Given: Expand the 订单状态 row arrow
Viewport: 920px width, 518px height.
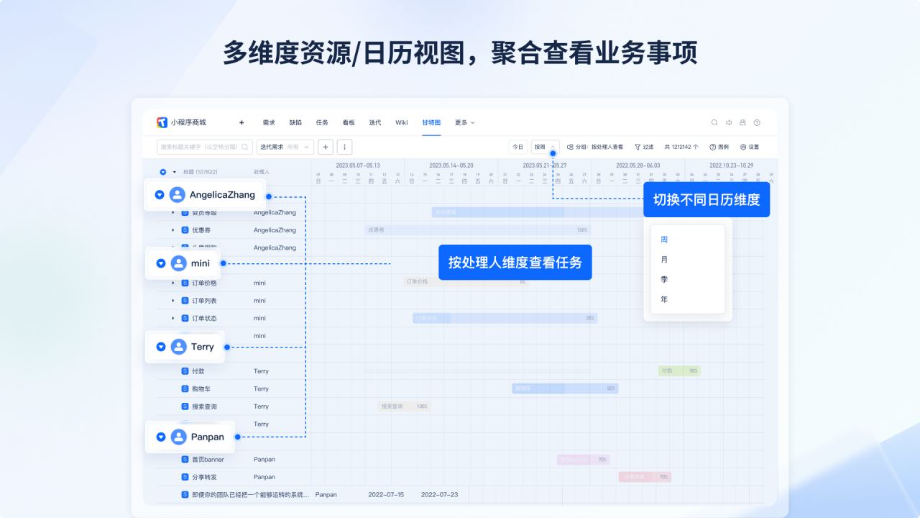Looking at the screenshot, I should pyautogui.click(x=173, y=318).
